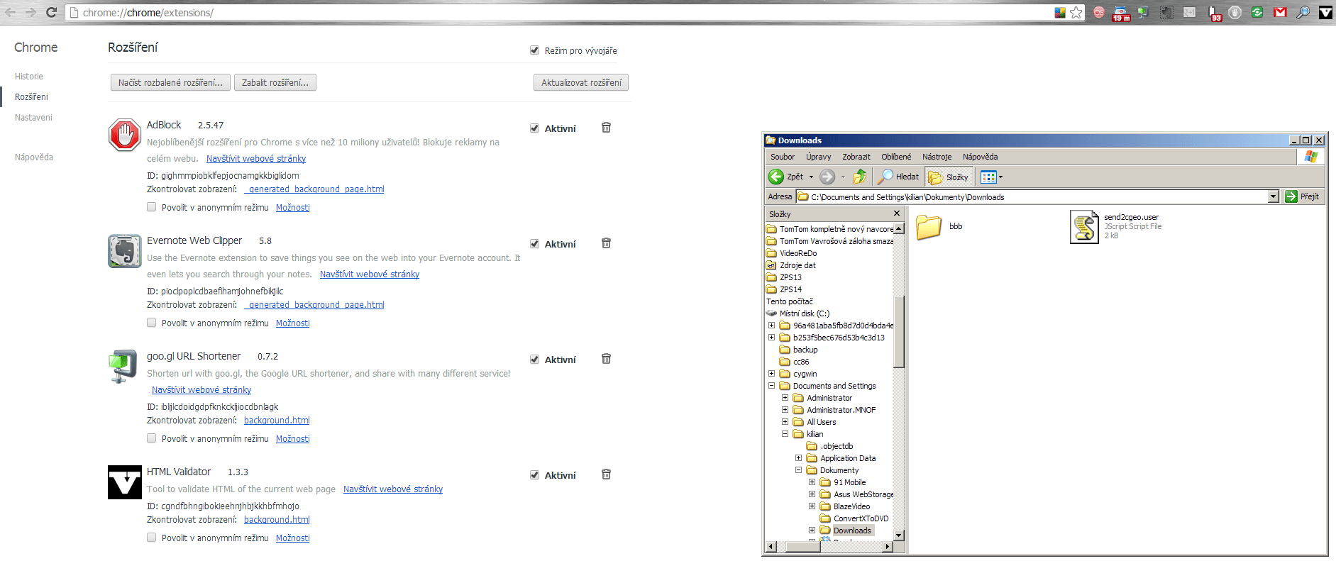Select the send2cgeo.user script file
Viewport: 1336px width, 561px height.
click(1084, 227)
